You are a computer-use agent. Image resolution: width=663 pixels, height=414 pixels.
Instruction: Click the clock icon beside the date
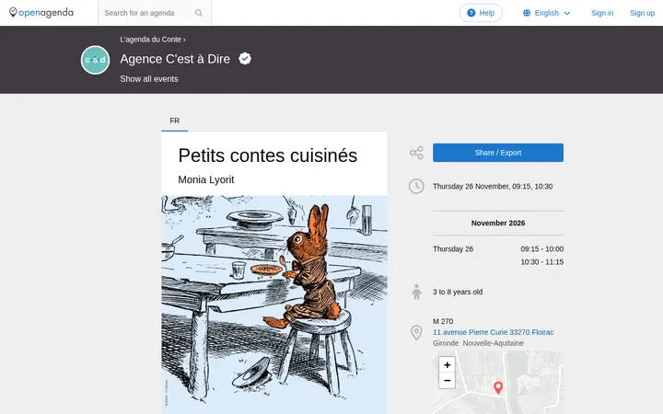(x=416, y=186)
